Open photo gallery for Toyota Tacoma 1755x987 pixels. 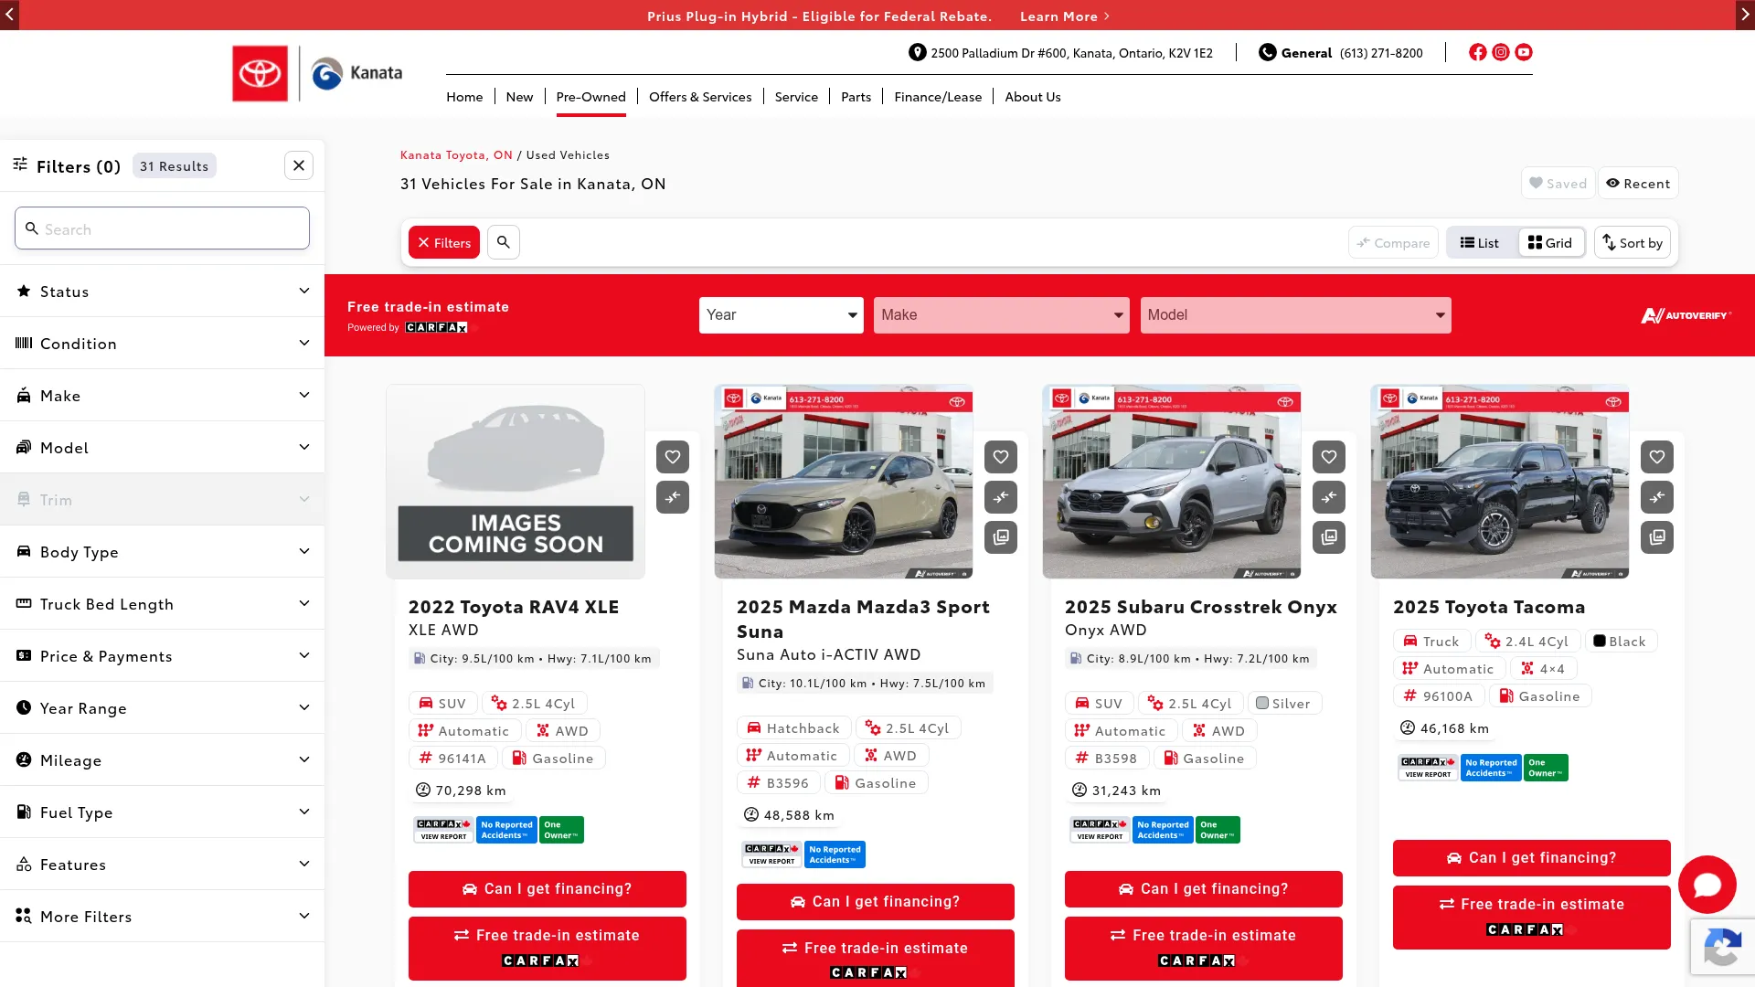pyautogui.click(x=1657, y=537)
